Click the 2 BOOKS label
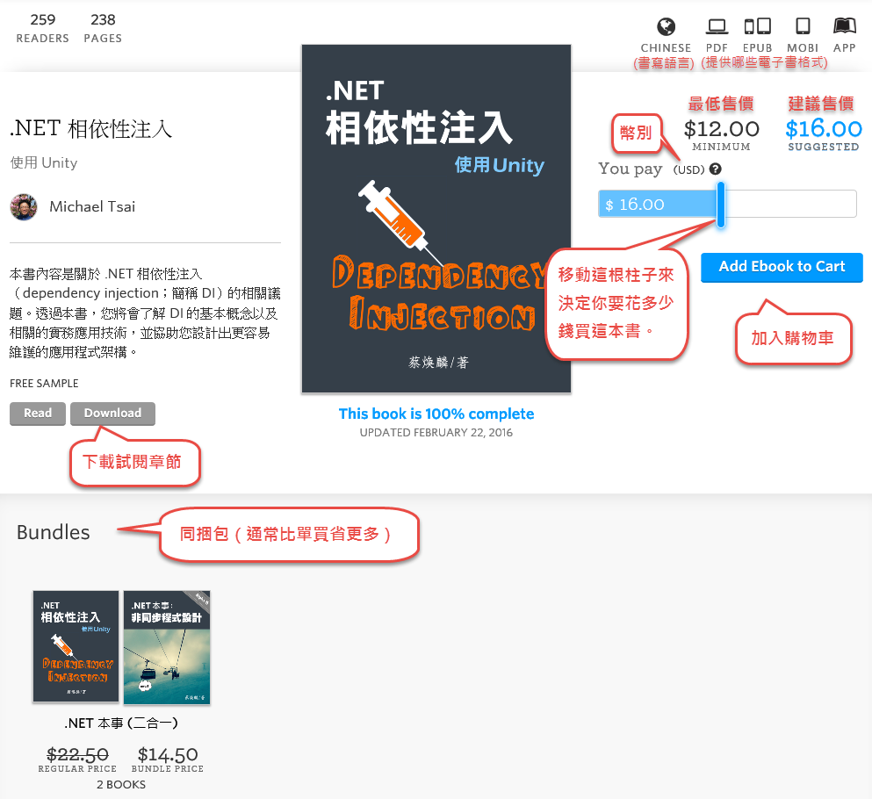Viewport: 872px width, 799px height. pos(120,785)
